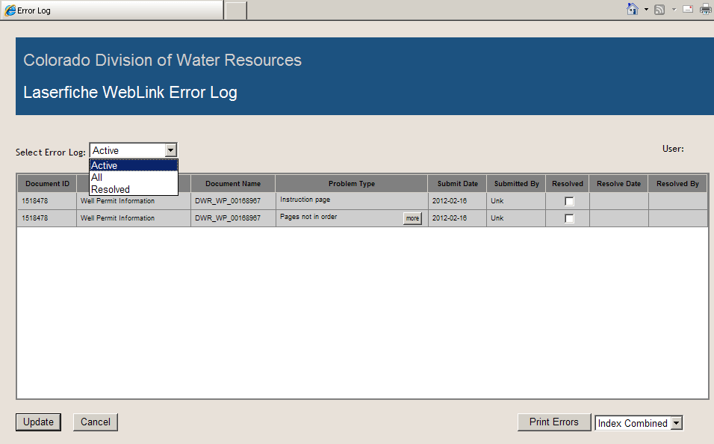
Task: Click the 'User:' label
Action: pyautogui.click(x=673, y=149)
